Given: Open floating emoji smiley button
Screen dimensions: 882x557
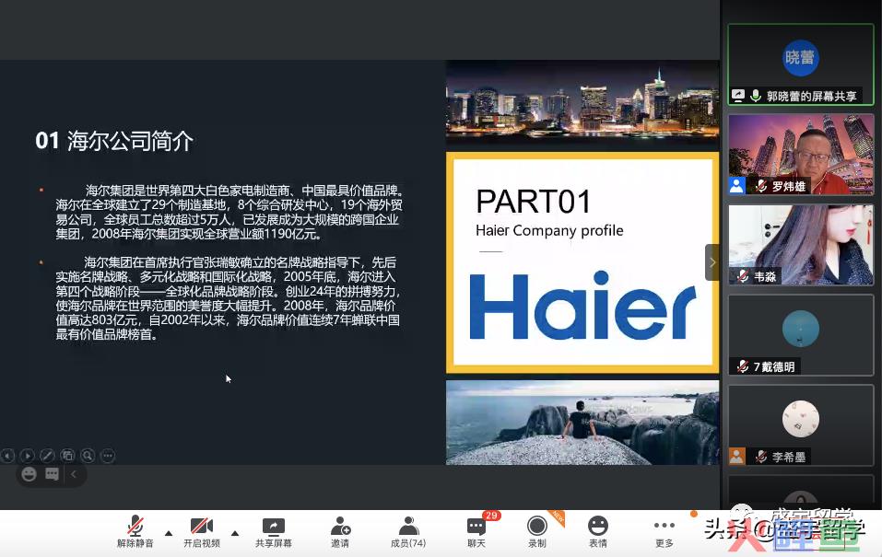Looking at the screenshot, I should click(29, 474).
